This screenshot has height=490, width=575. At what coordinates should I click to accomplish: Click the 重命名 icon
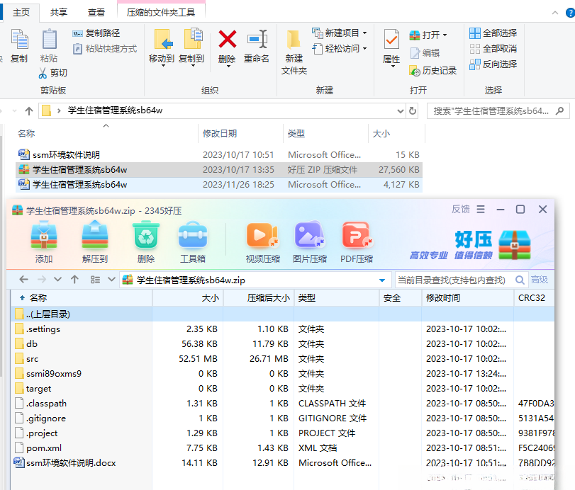click(257, 39)
